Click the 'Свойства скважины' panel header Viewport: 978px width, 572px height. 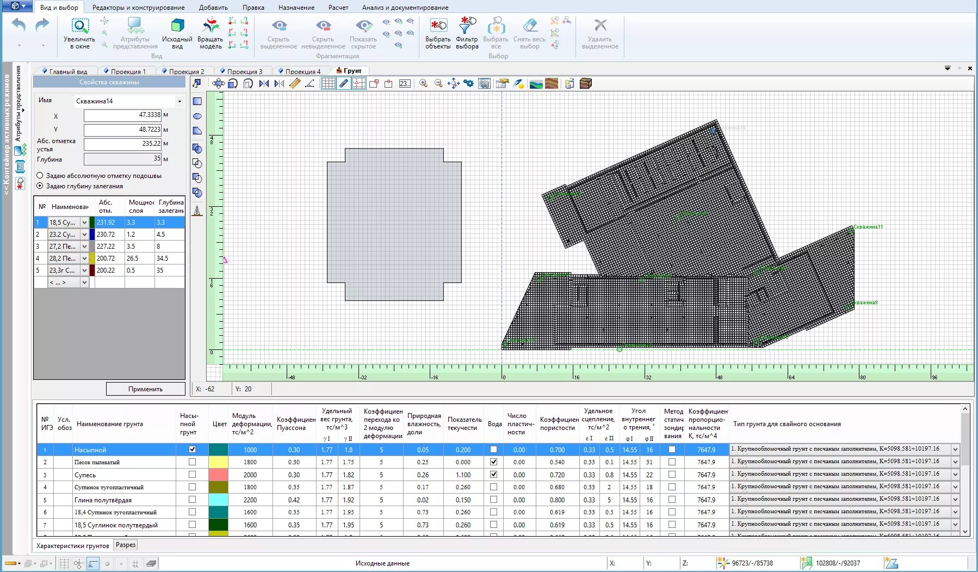point(109,82)
